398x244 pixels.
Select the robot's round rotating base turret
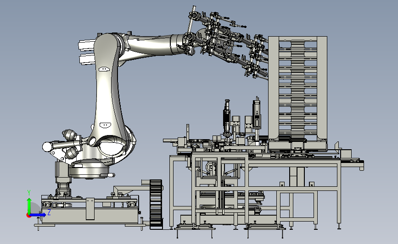(90, 171)
